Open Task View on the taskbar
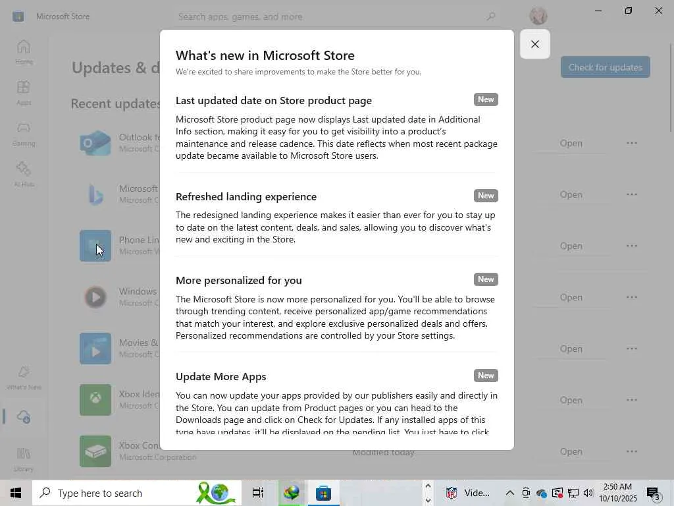The image size is (674, 506). click(258, 493)
